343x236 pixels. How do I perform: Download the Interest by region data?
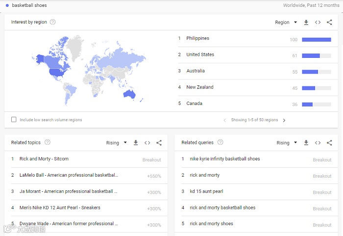[306, 22]
